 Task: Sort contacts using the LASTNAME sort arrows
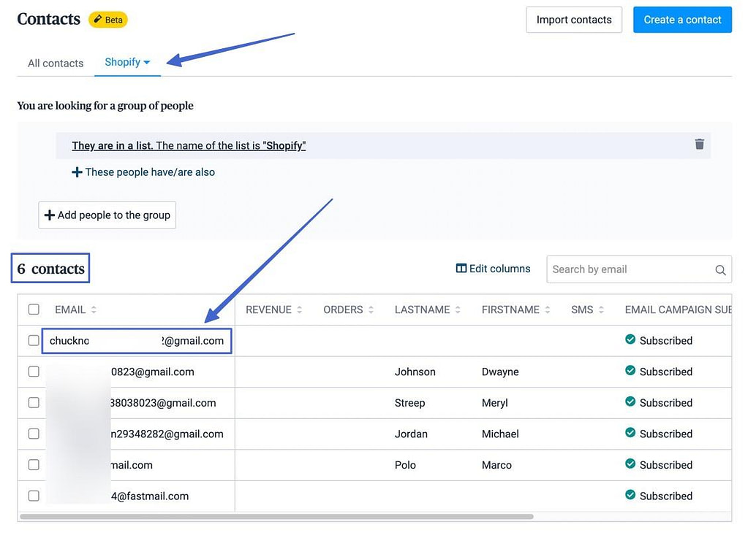click(x=457, y=310)
